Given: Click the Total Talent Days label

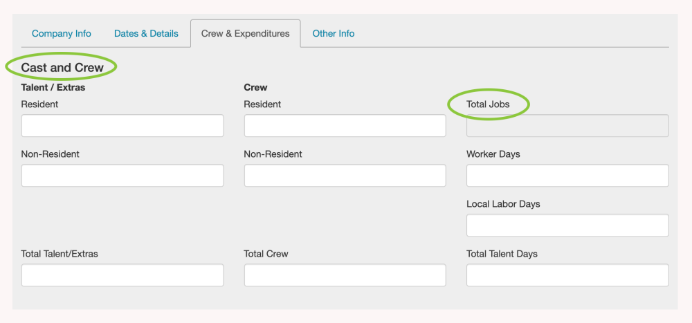Looking at the screenshot, I should click(502, 254).
